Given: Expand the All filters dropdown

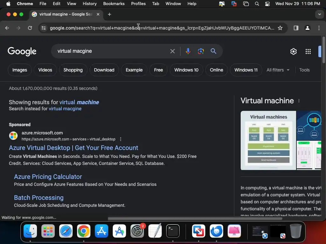Looking at the screenshot, I should click(278, 70).
